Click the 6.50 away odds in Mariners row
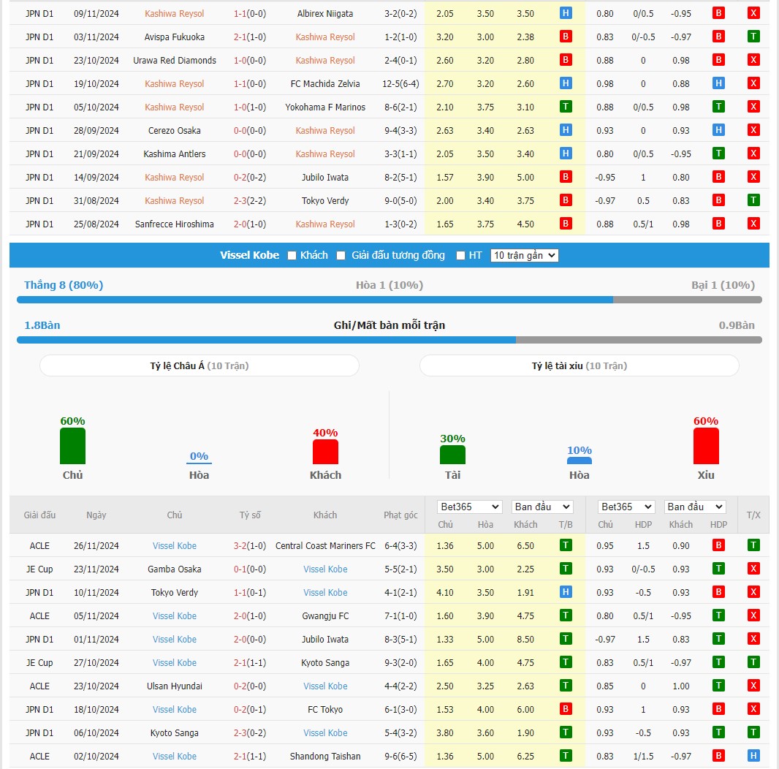This screenshot has width=779, height=769. click(525, 546)
